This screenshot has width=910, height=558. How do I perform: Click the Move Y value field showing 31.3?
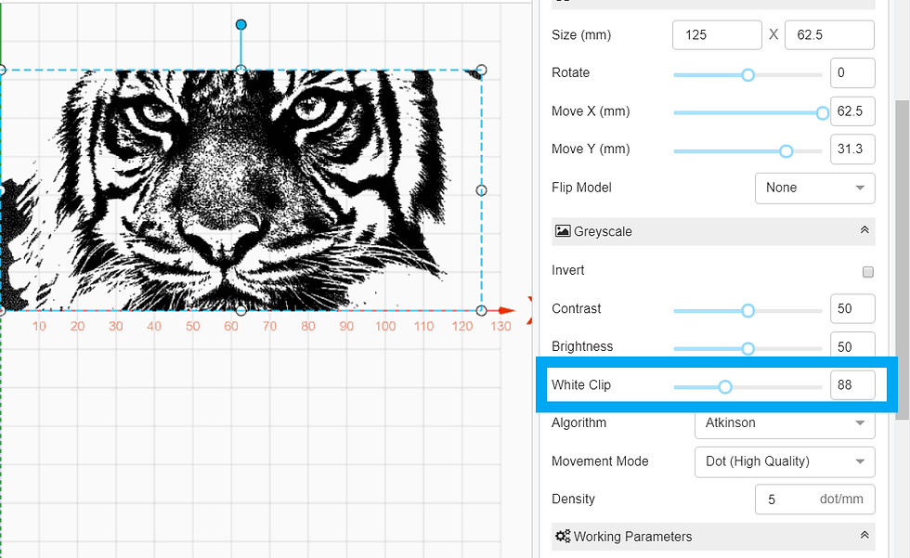852,149
